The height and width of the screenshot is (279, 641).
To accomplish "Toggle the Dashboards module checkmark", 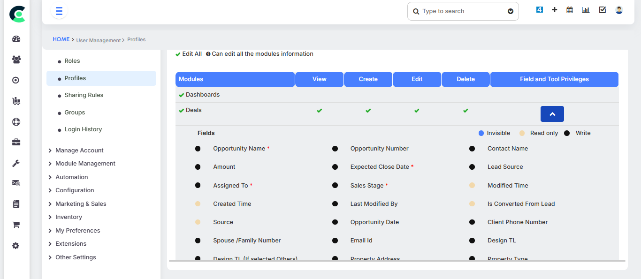I will click(181, 95).
